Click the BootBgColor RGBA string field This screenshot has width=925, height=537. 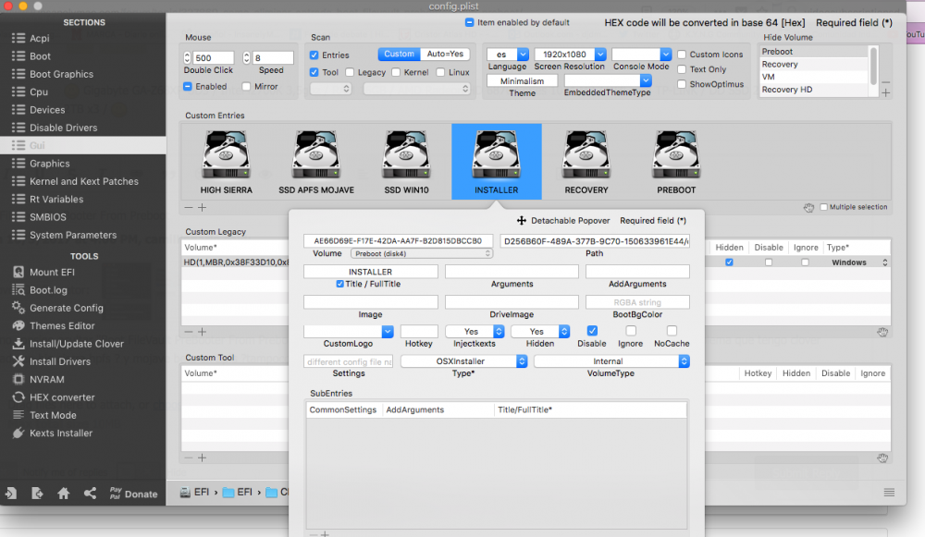tap(637, 302)
